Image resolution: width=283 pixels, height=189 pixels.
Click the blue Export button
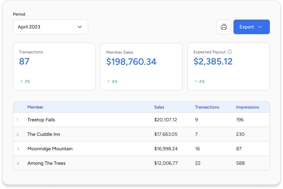246,27
